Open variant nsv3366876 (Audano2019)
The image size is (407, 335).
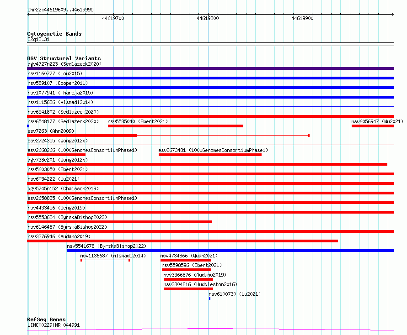(195, 275)
